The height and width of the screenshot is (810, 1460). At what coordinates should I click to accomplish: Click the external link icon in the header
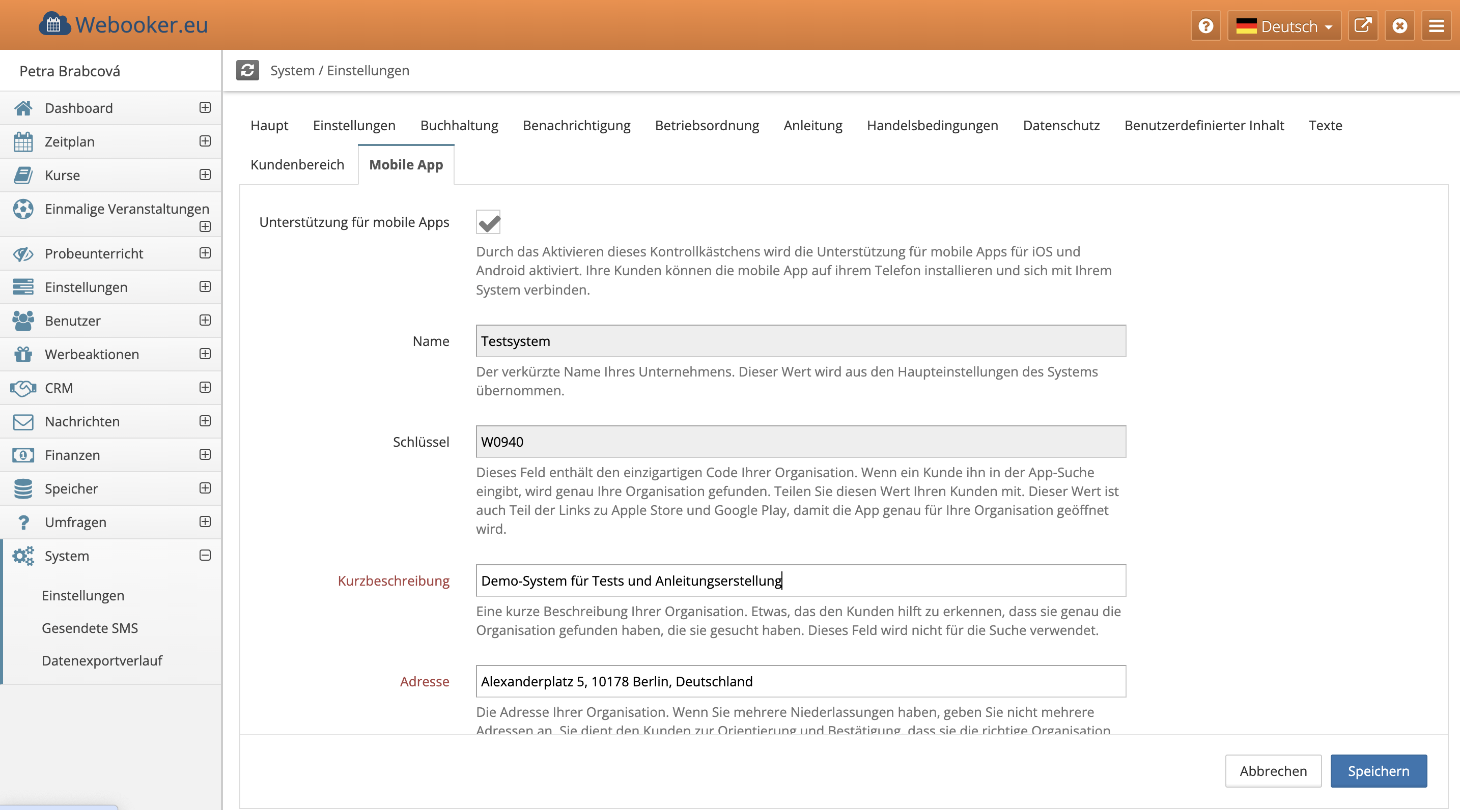click(1363, 26)
